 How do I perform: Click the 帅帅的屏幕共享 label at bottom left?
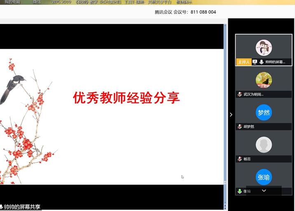point(22,207)
